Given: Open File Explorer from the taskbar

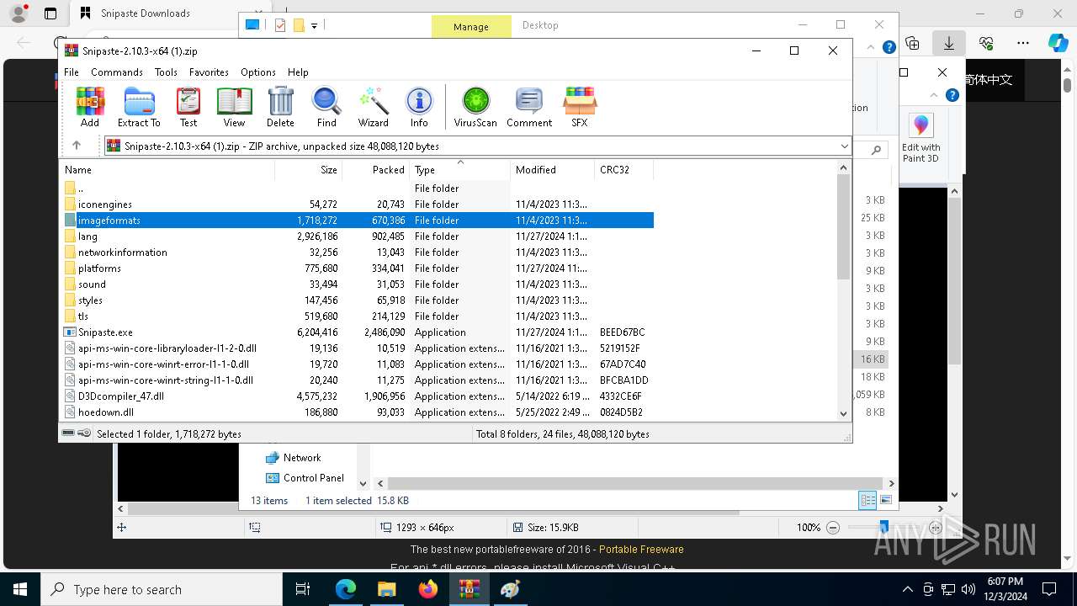Looking at the screenshot, I should click(x=386, y=589).
